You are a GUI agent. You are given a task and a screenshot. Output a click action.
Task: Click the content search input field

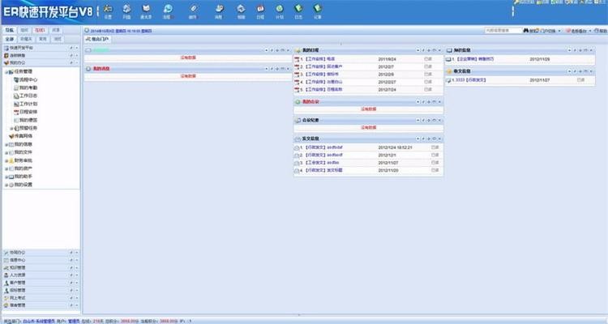(x=502, y=30)
